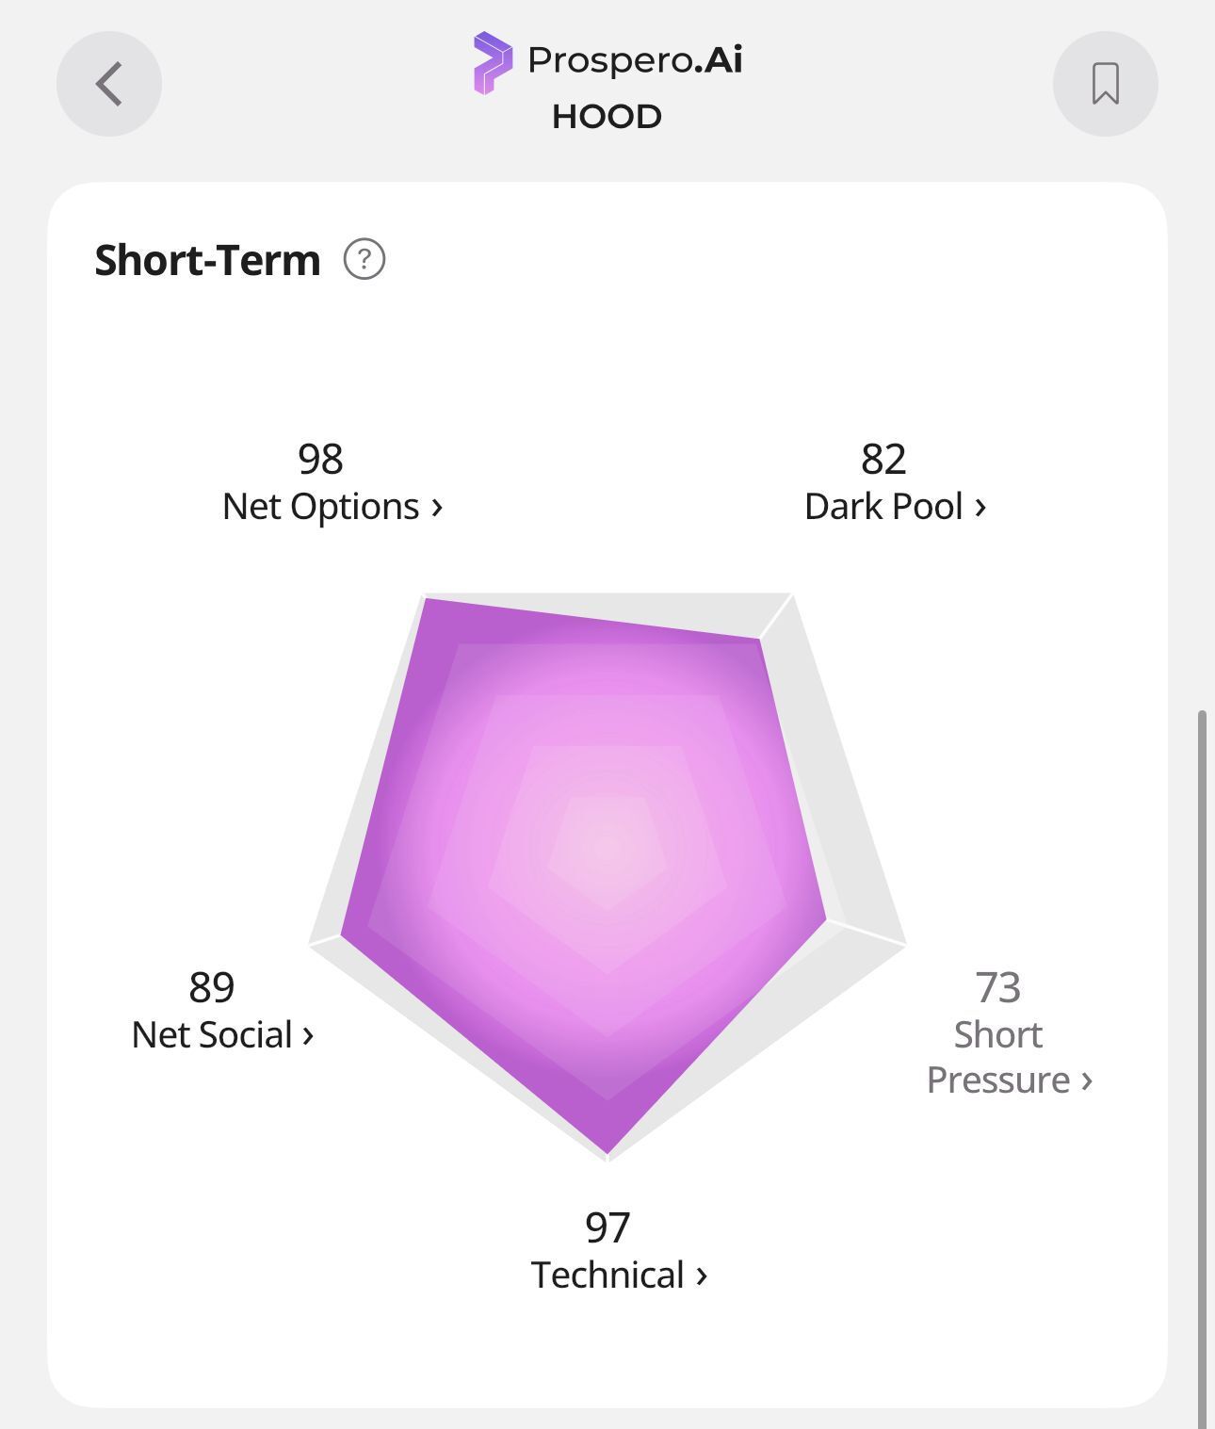Click the Prospero.Ai purple logo icon
Image resolution: width=1215 pixels, height=1429 pixels.
(493, 62)
